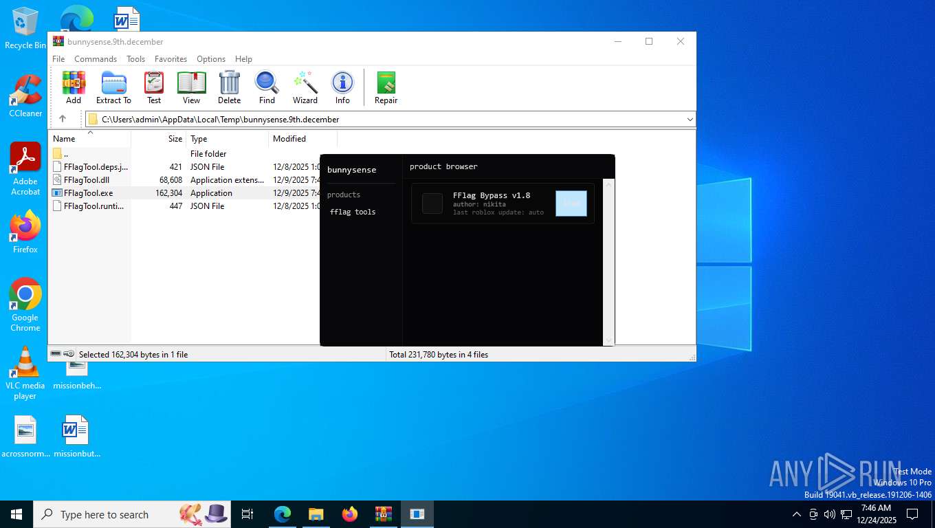Open Firefox desktop shortcut
The height and width of the screenshot is (528, 935).
point(25,232)
